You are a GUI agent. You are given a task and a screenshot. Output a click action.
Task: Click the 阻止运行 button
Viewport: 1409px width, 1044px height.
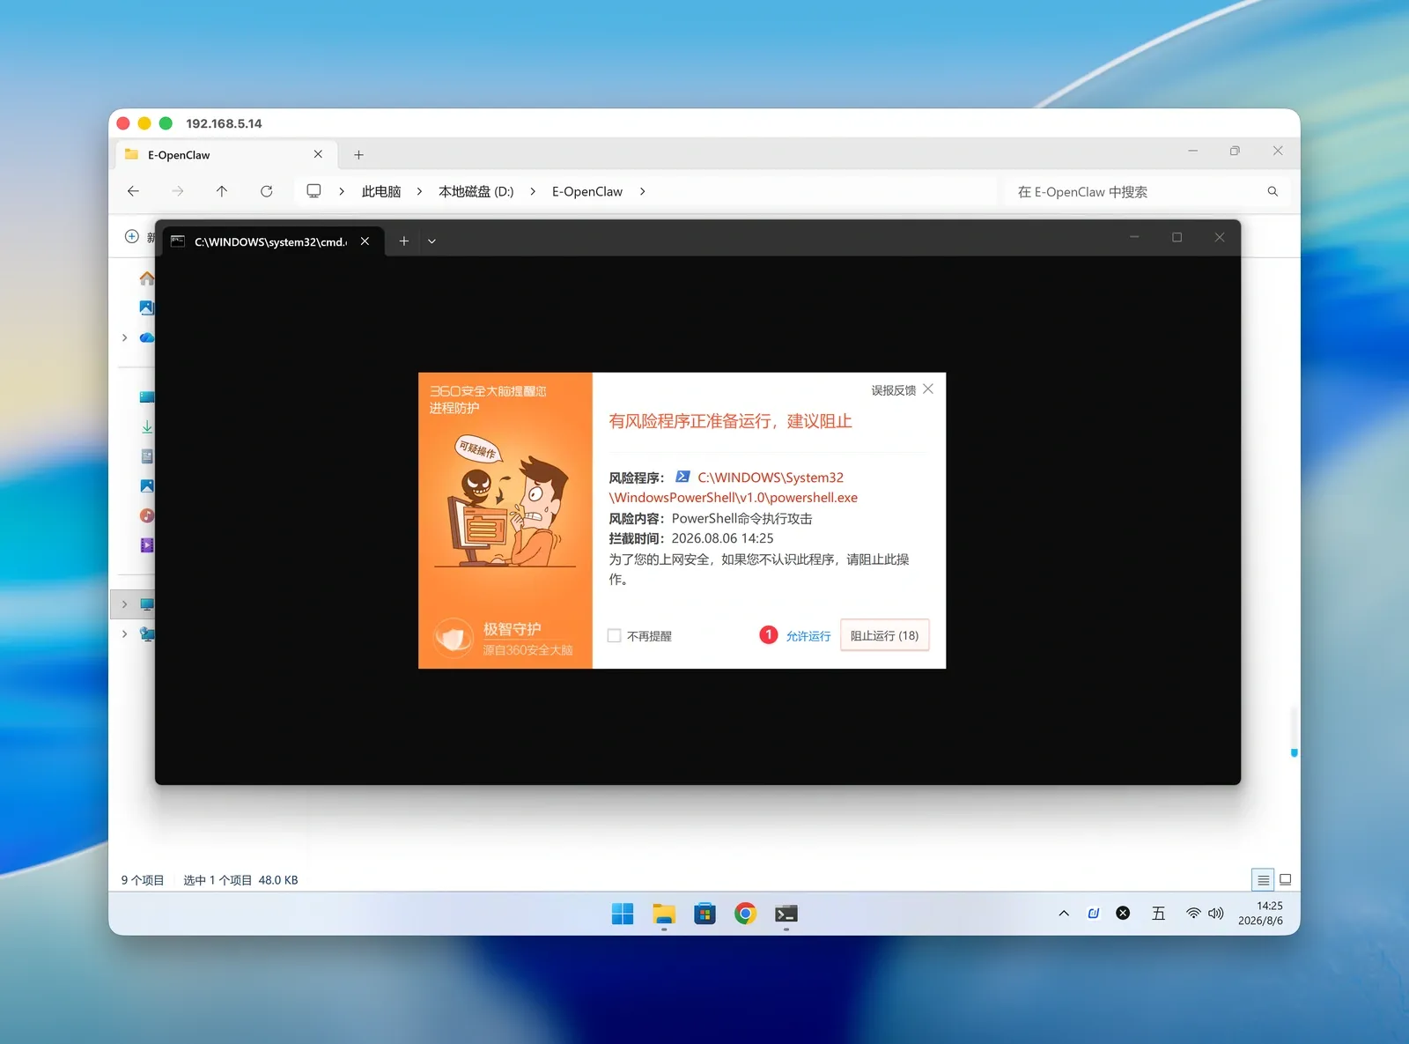tap(884, 635)
